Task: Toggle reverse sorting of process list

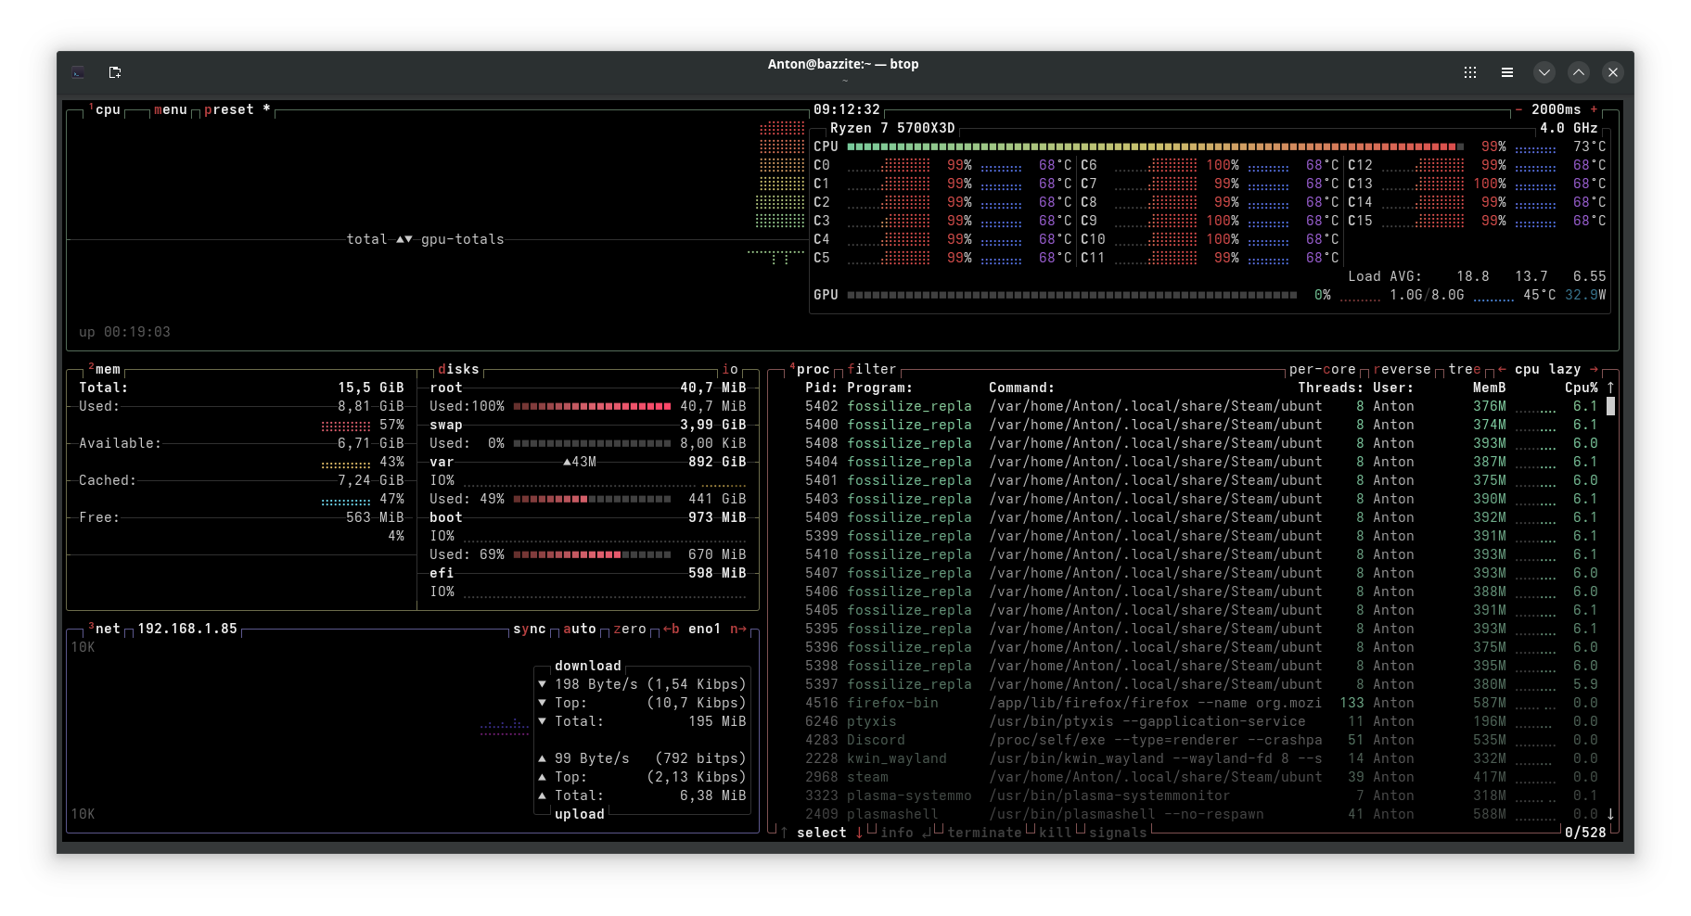Action: pos(1402,369)
